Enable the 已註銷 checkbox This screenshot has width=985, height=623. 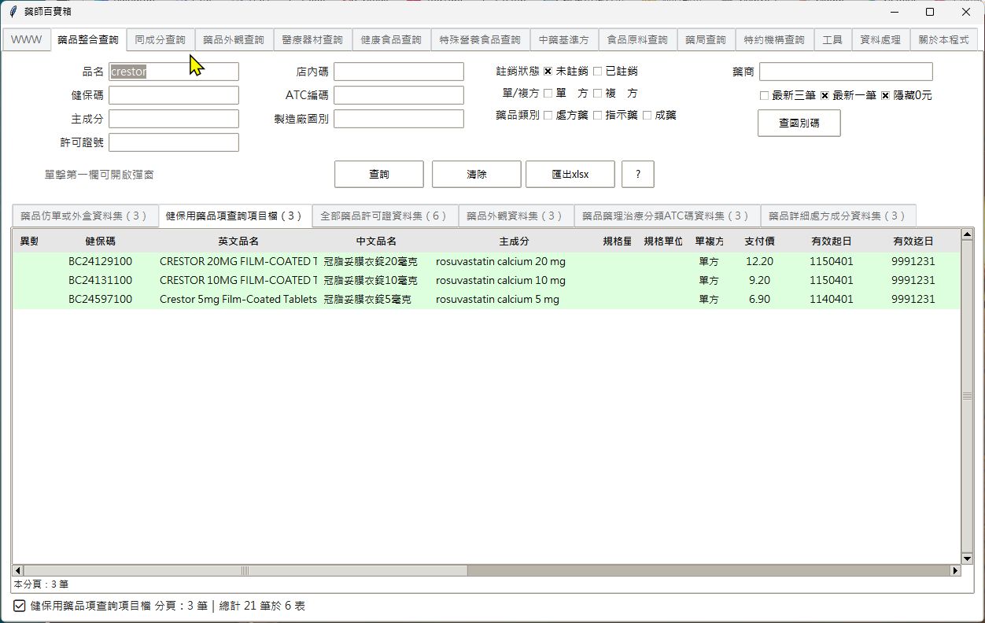(x=597, y=72)
